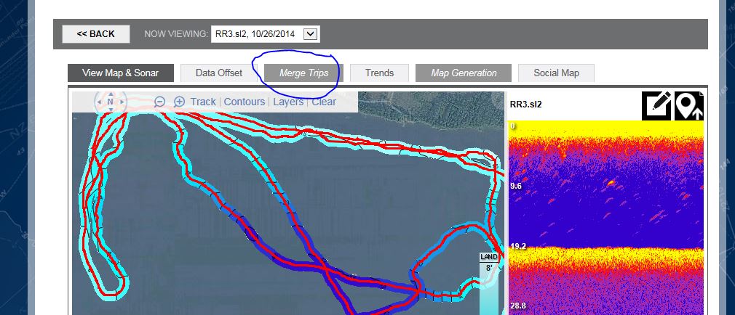The width and height of the screenshot is (735, 315).
Task: Click the depth legend color scale
Action: click(x=489, y=290)
